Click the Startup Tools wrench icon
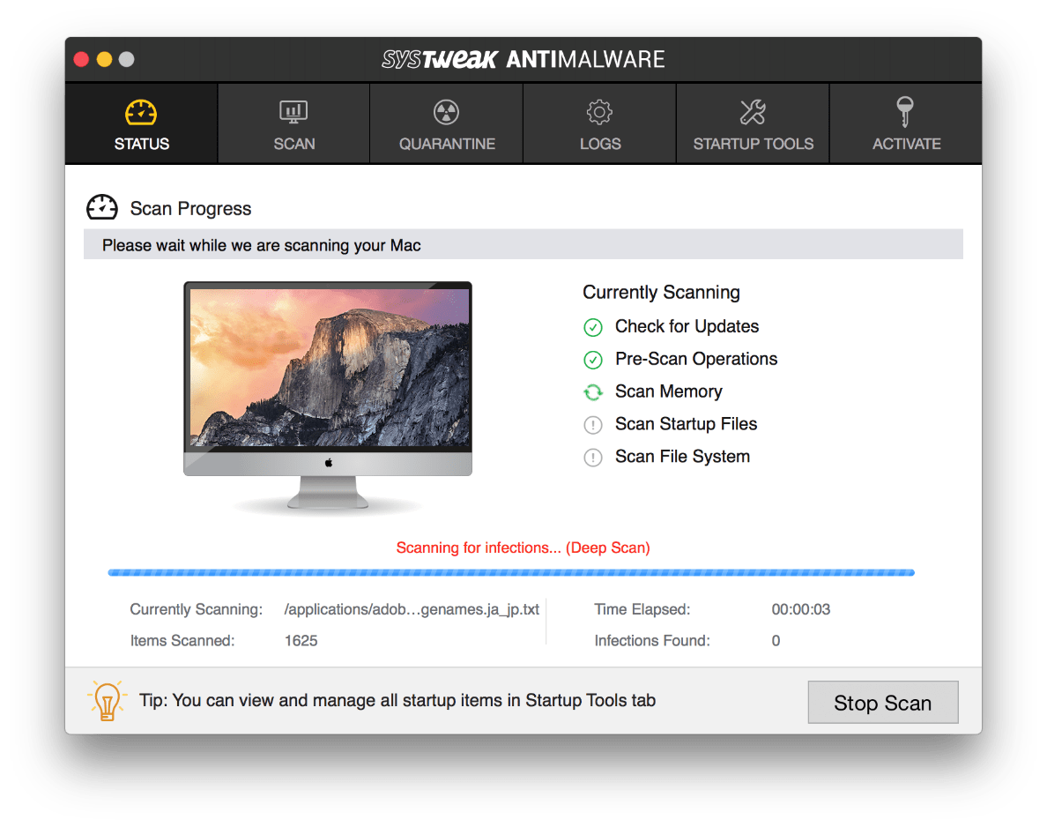 pyautogui.click(x=753, y=112)
